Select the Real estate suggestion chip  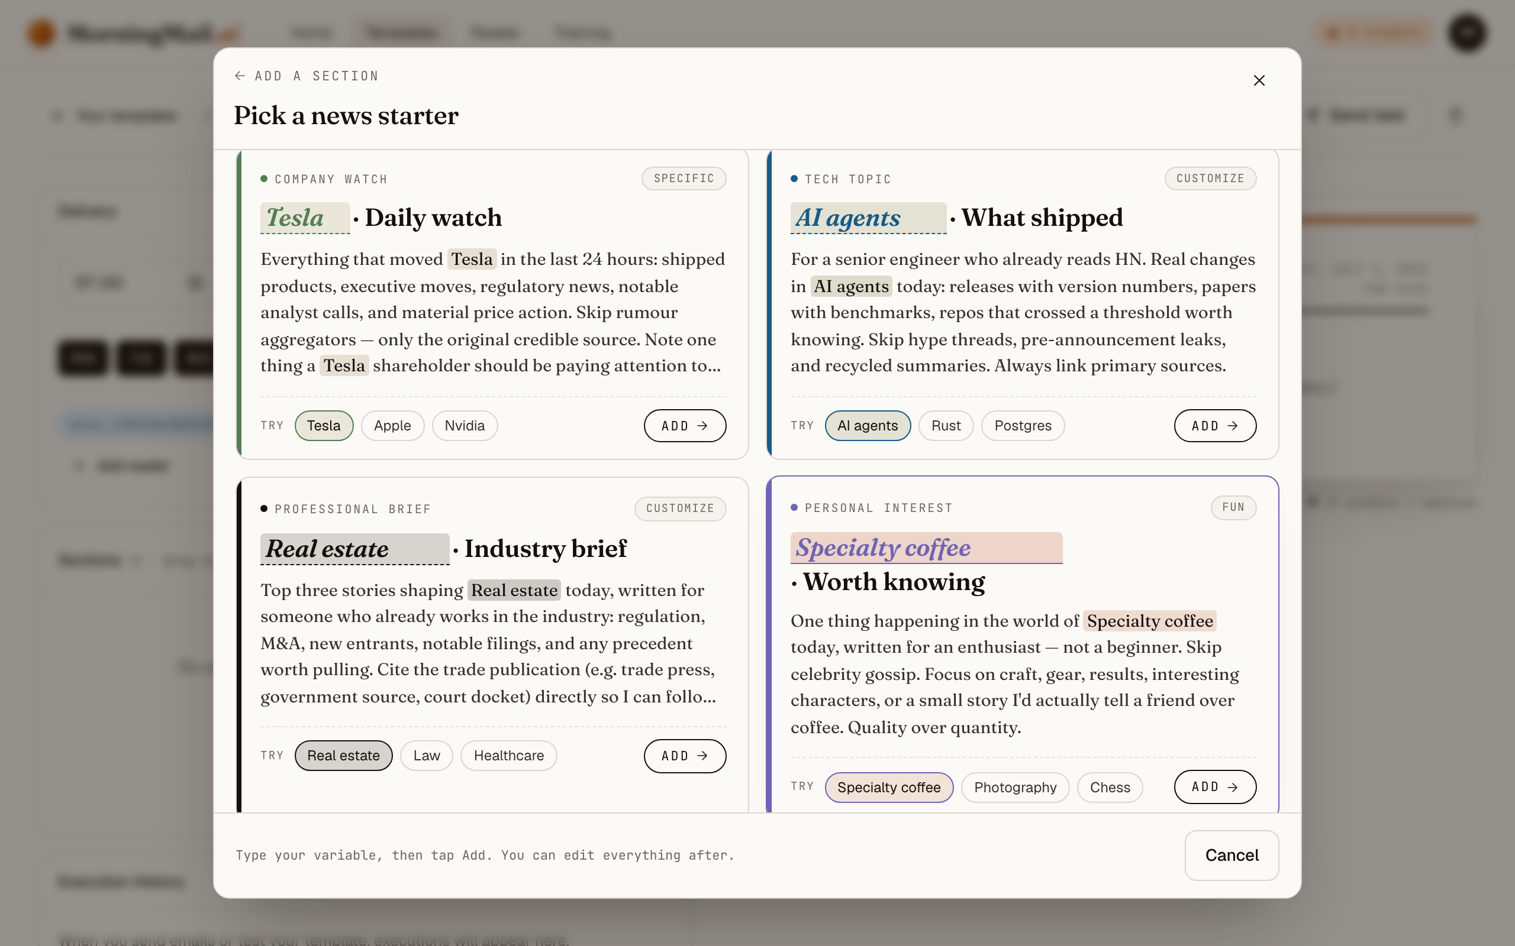coord(344,756)
